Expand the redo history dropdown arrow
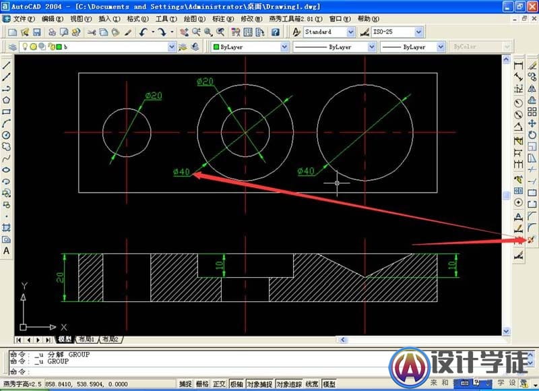The image size is (539, 391). [172, 32]
